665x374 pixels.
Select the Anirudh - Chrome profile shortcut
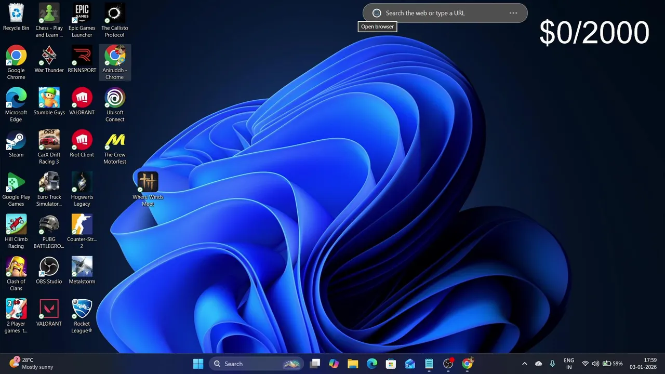114,63
